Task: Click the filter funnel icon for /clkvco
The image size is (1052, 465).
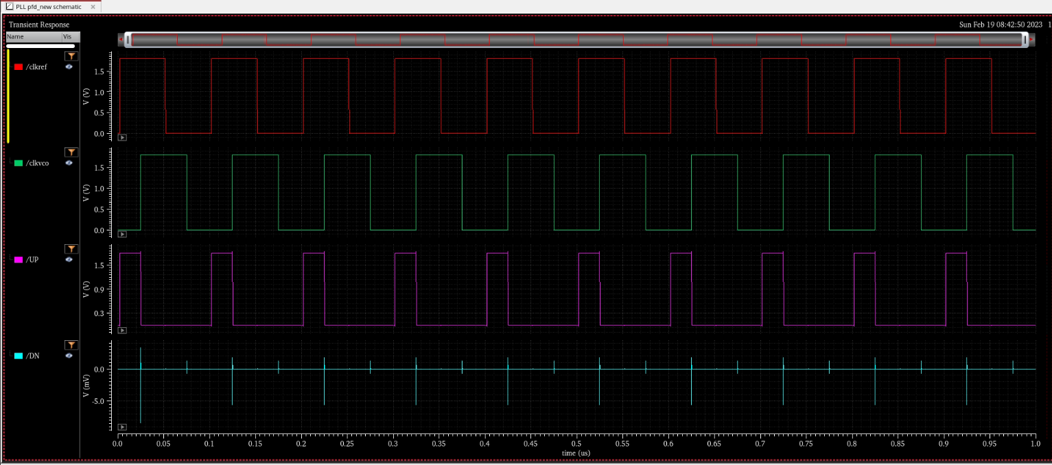Action: [71, 152]
